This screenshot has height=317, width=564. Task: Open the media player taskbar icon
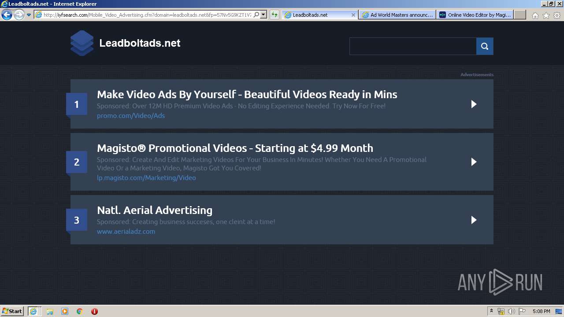(x=65, y=311)
